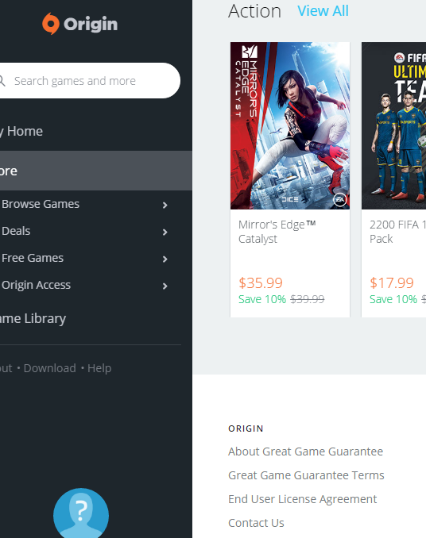Expand the Free Games chevron
Image resolution: width=426 pixels, height=538 pixels.
tap(165, 259)
